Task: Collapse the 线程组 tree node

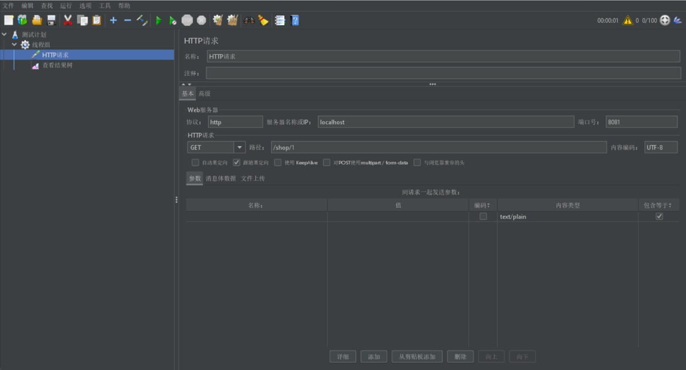Action: pos(14,45)
